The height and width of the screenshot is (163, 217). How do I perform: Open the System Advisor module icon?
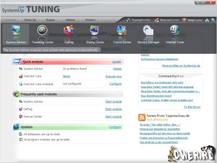click(16, 30)
